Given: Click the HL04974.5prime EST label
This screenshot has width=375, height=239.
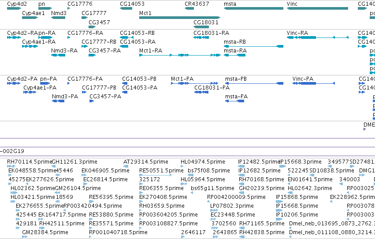Looking at the screenshot, I should click(x=203, y=162).
